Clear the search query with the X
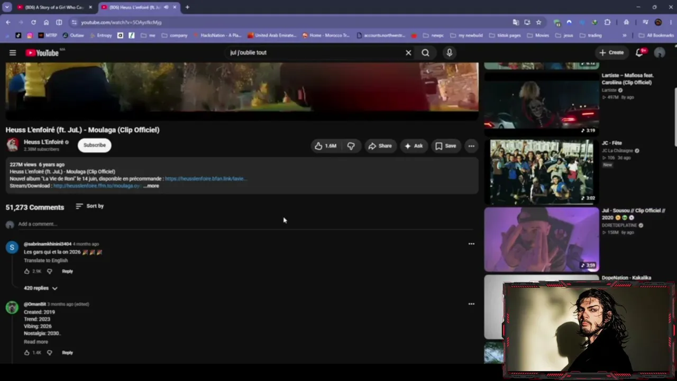 [408, 52]
